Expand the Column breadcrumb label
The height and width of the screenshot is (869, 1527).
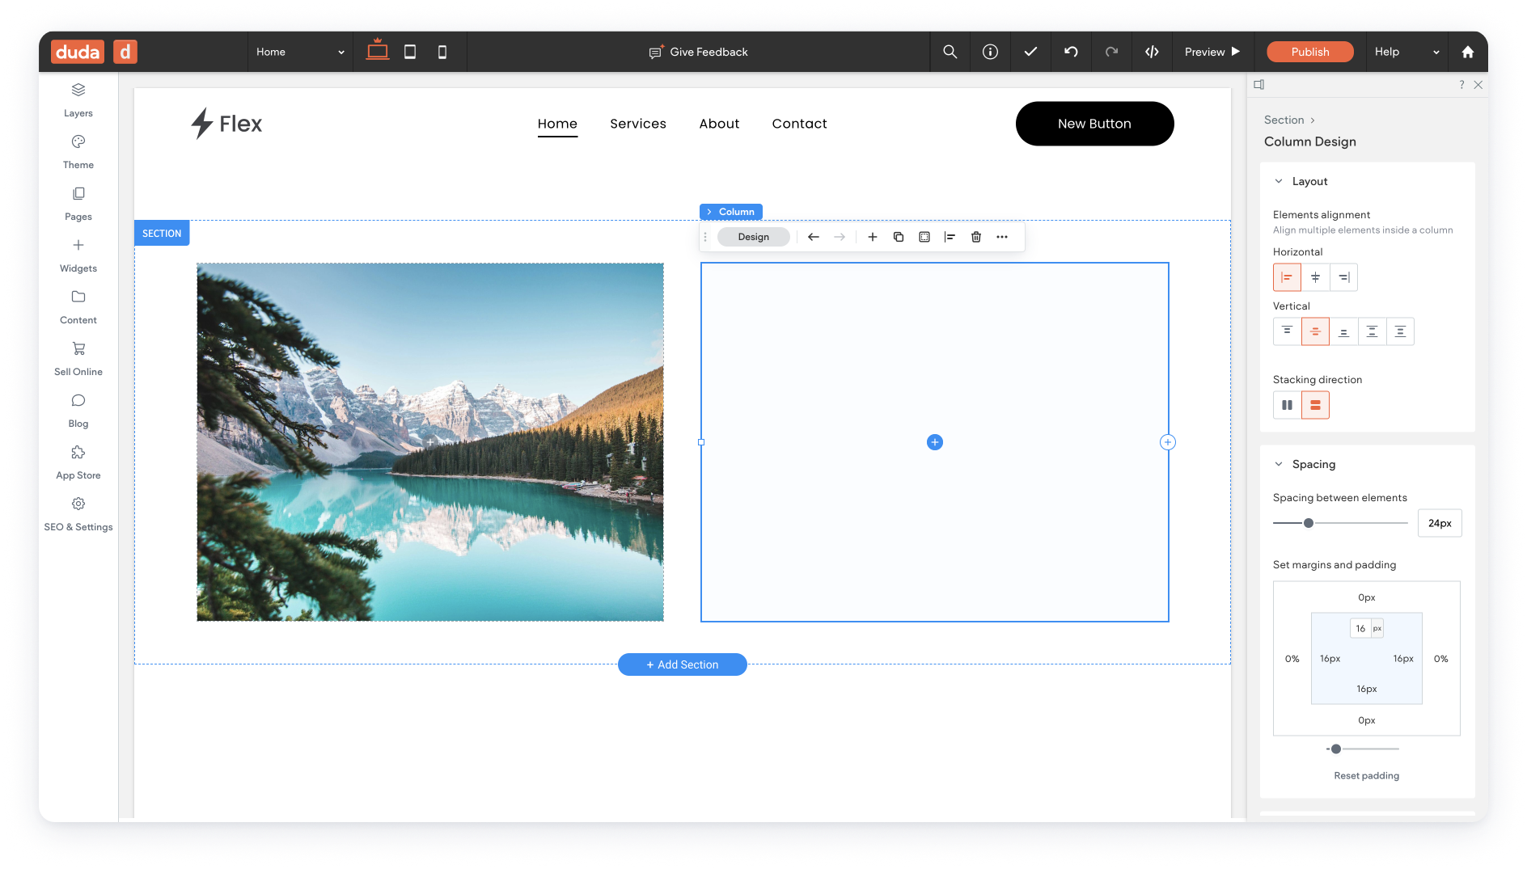click(x=731, y=212)
